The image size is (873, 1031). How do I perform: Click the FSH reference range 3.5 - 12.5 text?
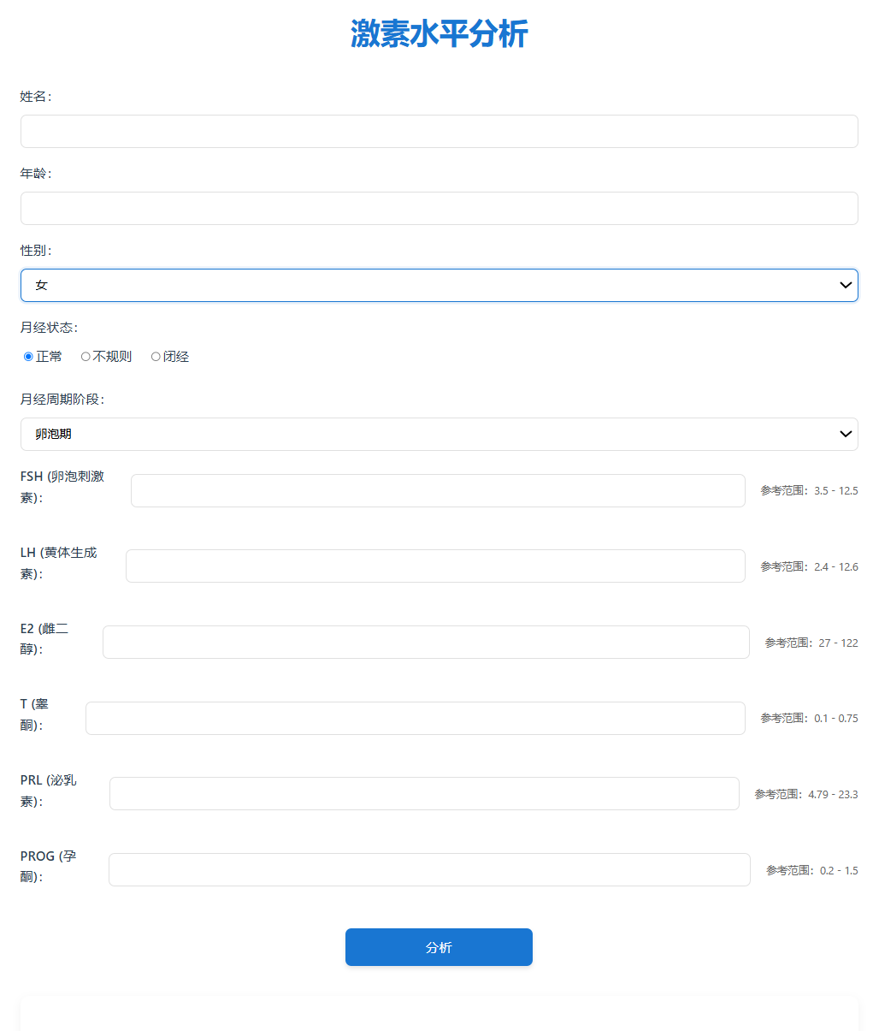point(809,491)
